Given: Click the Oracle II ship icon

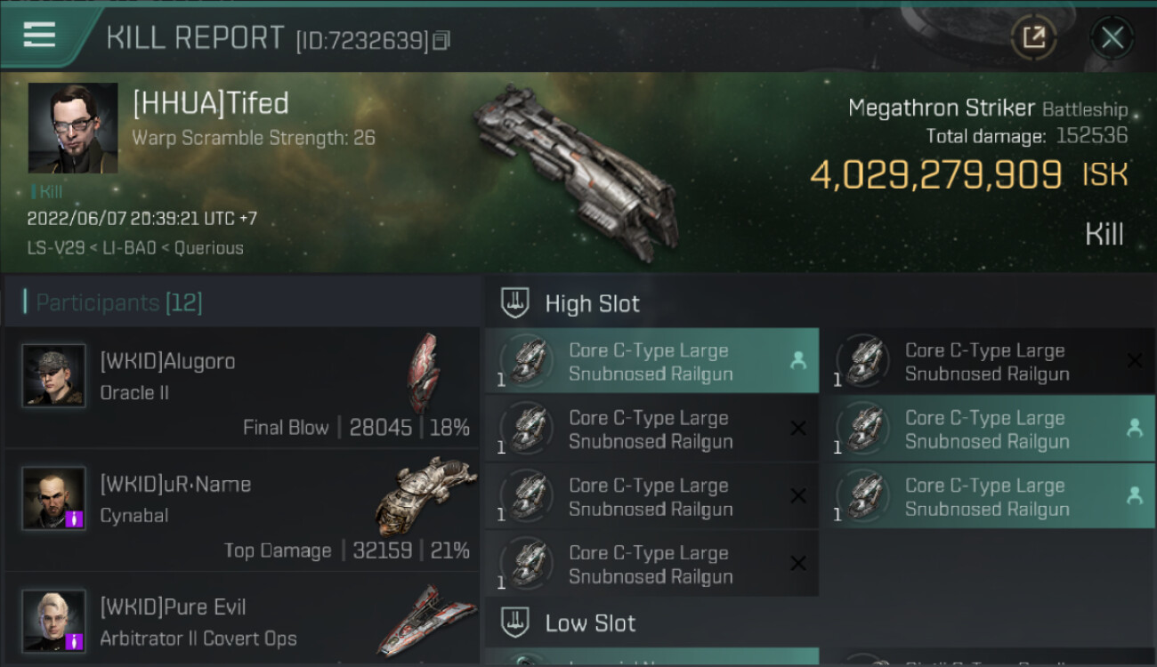Looking at the screenshot, I should coord(423,373).
